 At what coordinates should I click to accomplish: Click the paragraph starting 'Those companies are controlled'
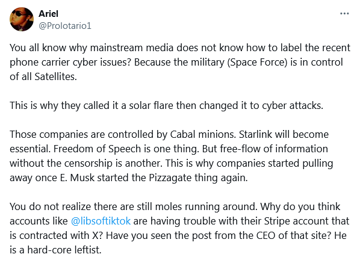(172, 156)
